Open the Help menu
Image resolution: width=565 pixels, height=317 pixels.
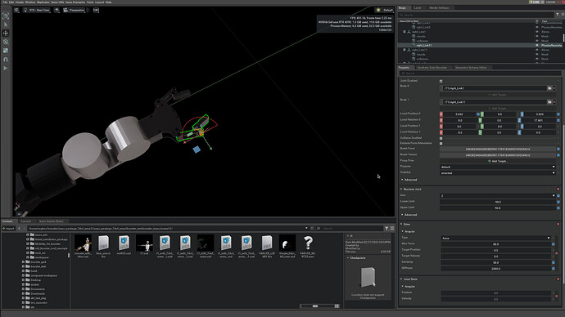(x=108, y=2)
